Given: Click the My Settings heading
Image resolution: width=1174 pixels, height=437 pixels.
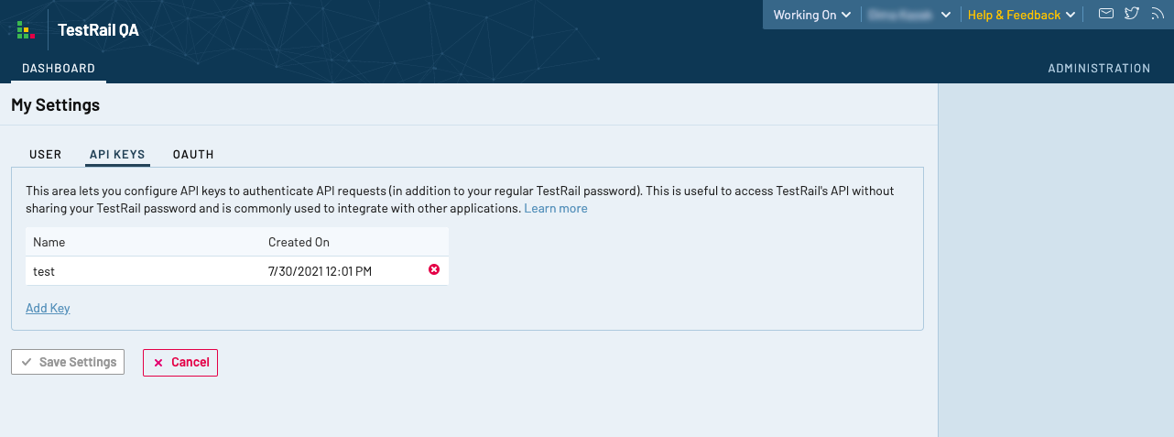Looking at the screenshot, I should click(x=55, y=105).
